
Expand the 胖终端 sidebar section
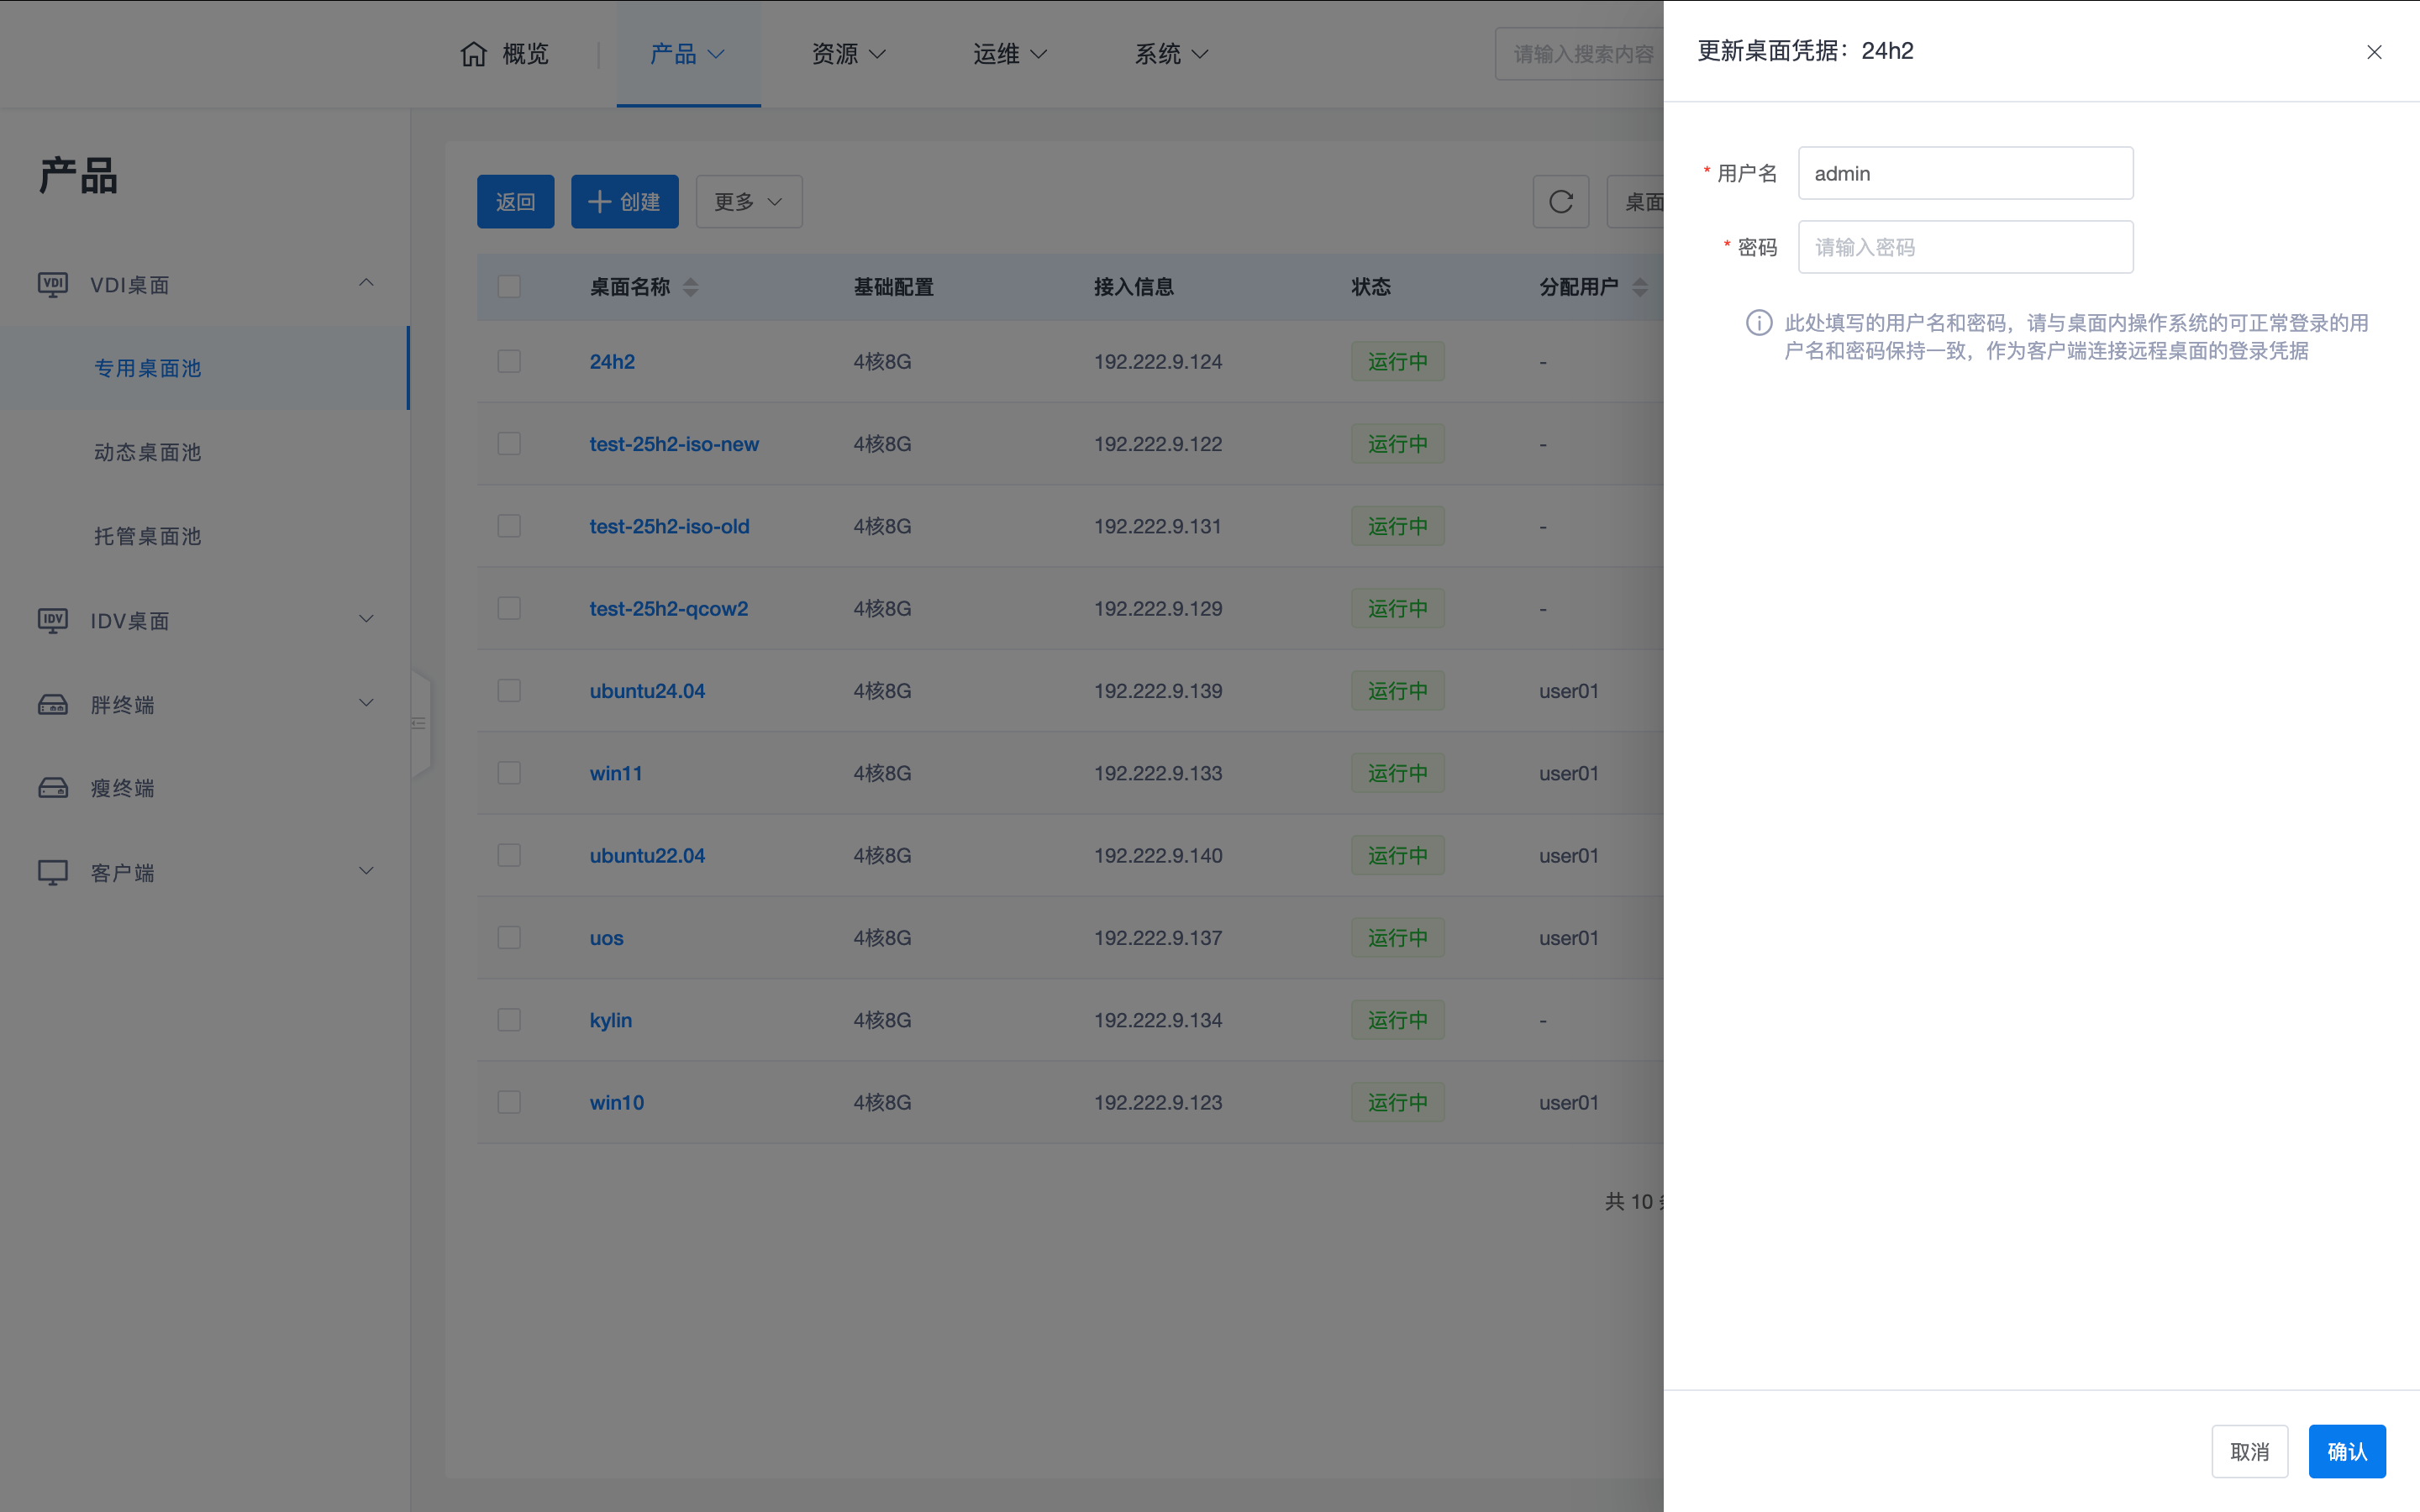coord(366,704)
